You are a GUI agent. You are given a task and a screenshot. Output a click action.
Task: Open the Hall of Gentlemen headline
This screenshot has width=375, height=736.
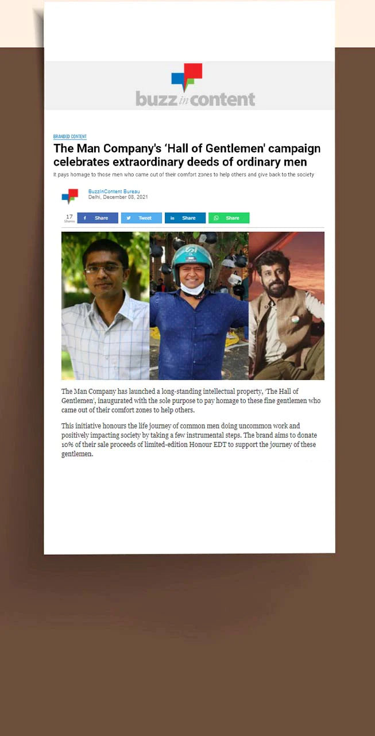tap(187, 155)
